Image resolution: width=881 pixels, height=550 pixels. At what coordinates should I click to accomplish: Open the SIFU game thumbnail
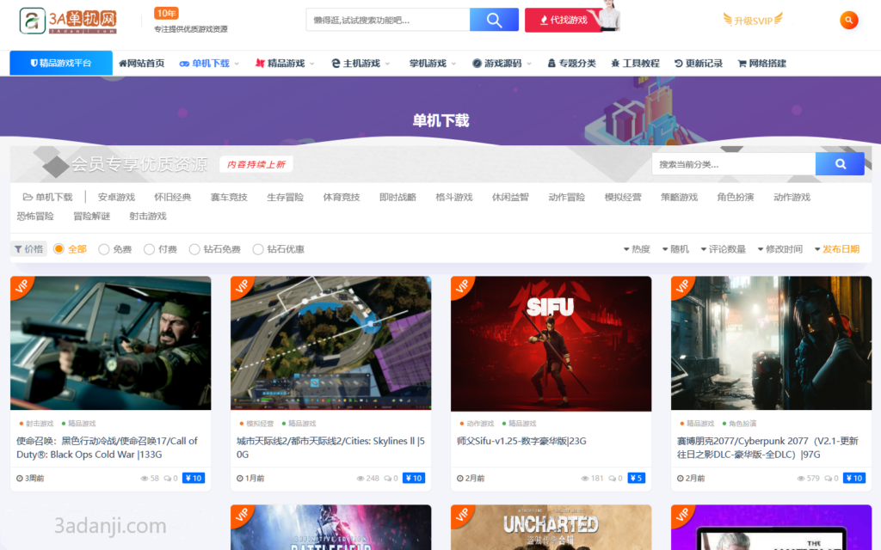(x=551, y=343)
